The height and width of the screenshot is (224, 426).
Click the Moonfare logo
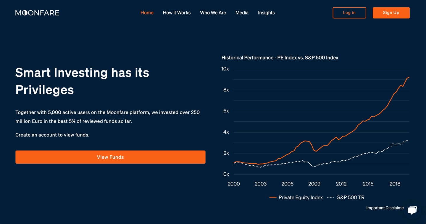[x=37, y=13]
